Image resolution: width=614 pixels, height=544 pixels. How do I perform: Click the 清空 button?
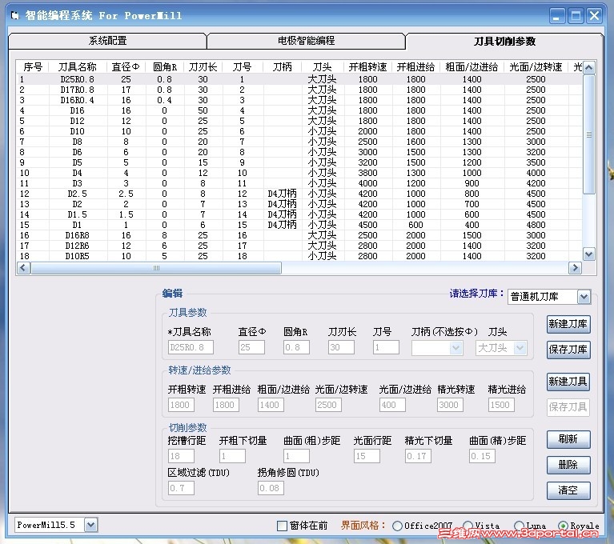coord(568,490)
